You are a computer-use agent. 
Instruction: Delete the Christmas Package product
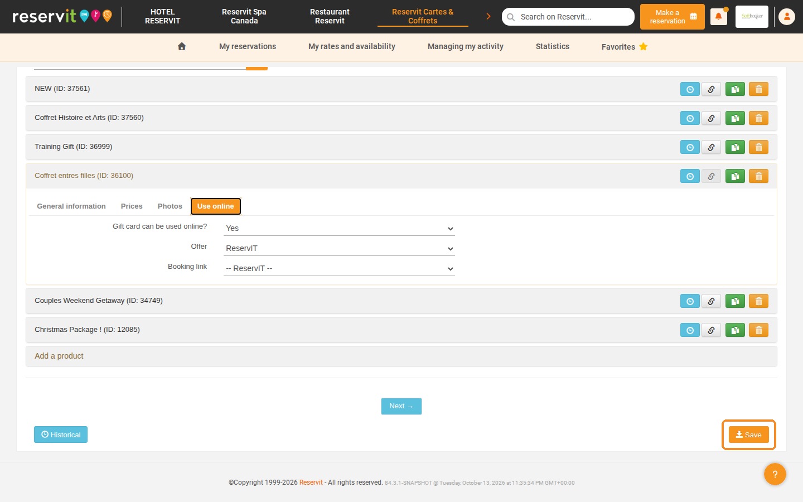[x=758, y=330]
